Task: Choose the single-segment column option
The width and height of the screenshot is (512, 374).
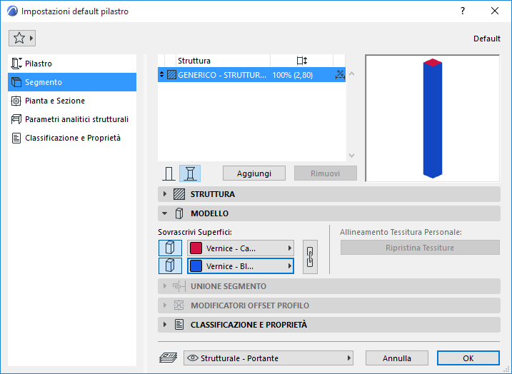Action: (x=169, y=173)
